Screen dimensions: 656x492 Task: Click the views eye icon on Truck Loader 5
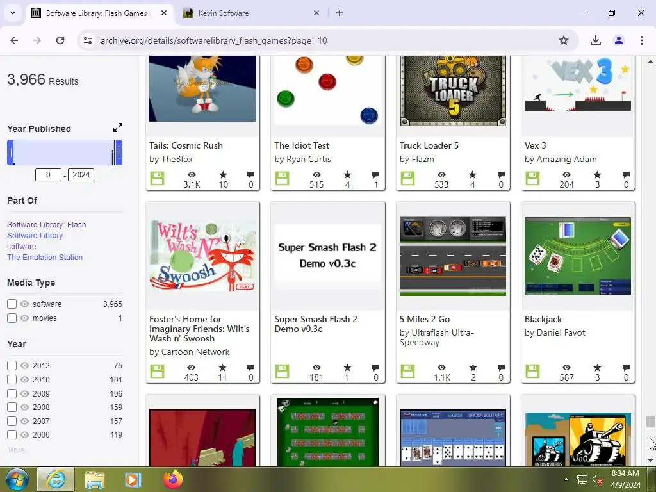click(x=441, y=174)
